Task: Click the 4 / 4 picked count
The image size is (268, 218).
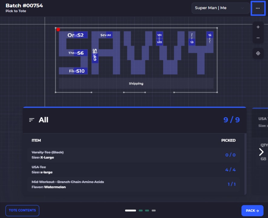Action: click(231, 170)
